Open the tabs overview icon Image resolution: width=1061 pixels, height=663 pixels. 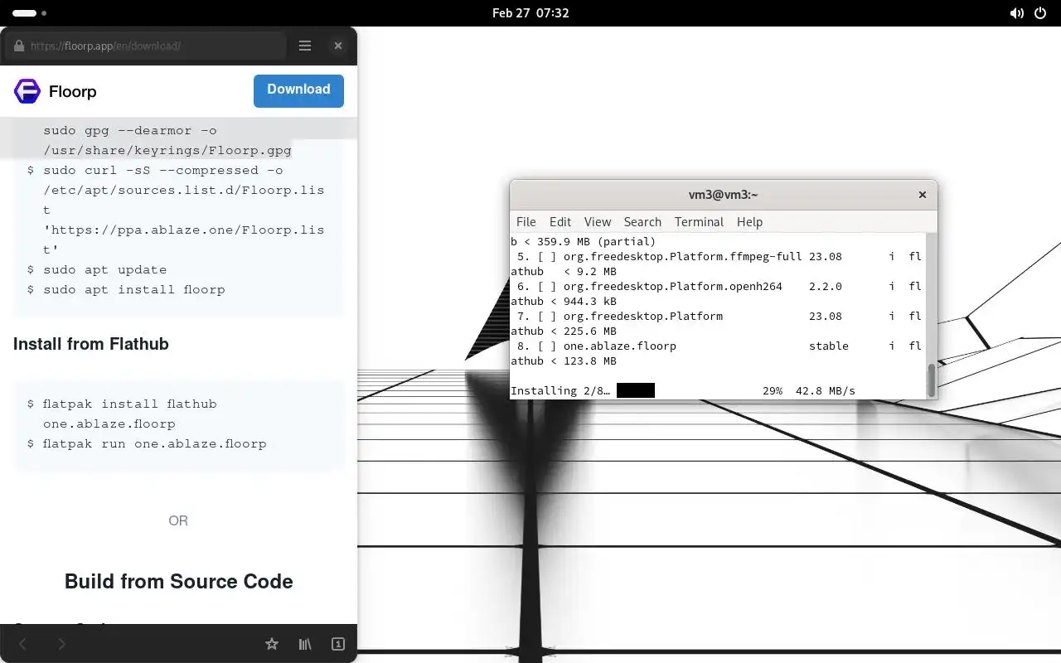338,644
